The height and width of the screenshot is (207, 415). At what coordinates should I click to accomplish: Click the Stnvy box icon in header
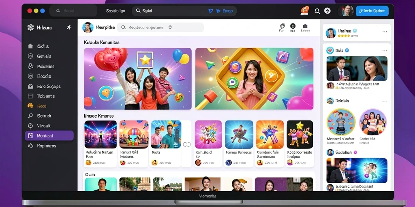305,28
